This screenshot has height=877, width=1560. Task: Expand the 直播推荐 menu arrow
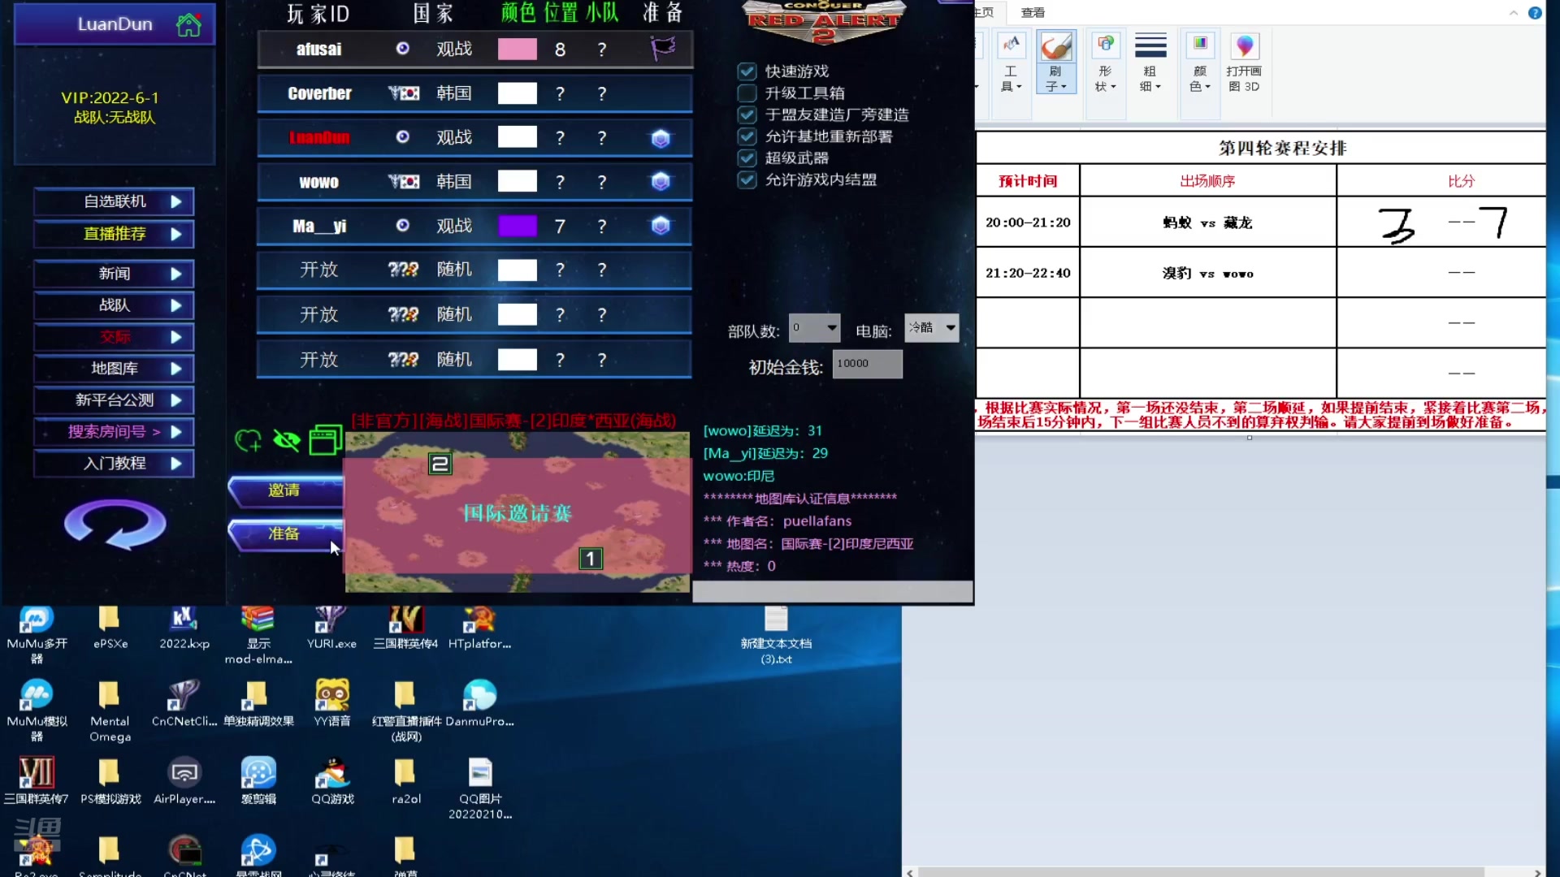click(176, 234)
